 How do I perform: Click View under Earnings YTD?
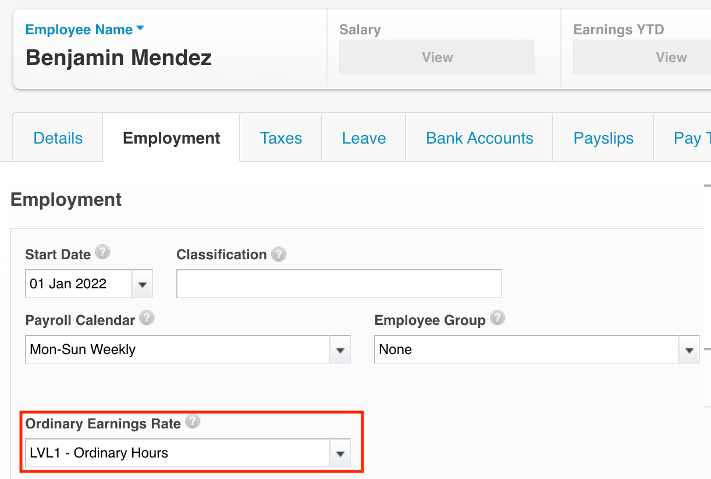point(671,56)
